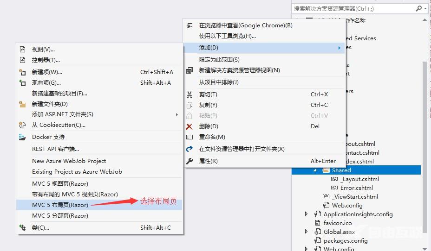The image size is (431, 251).
Task: Click the Shift+Alt+C shortcut text
Action: coord(156,228)
